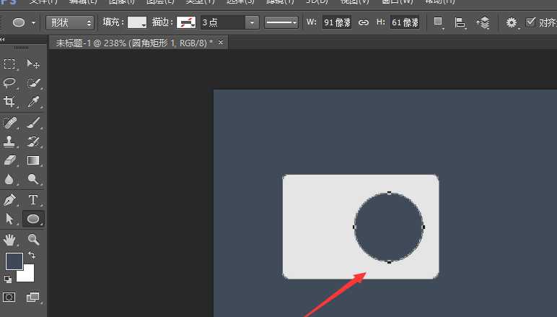
Task: Pick the Crop tool
Action: click(10, 102)
